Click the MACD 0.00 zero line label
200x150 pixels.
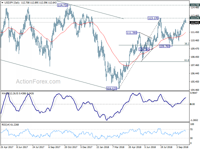192,104
